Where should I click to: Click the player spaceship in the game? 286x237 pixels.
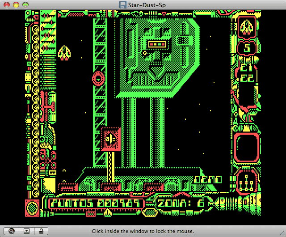pos(64,53)
